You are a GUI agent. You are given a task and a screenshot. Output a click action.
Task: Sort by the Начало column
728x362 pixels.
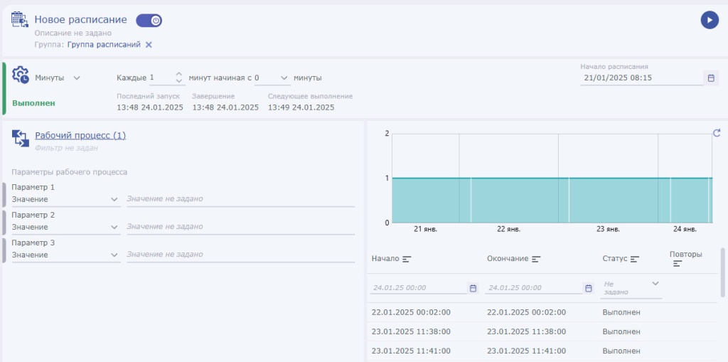point(407,260)
